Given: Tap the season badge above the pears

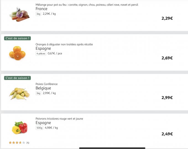Looking at the screenshot, I should pyautogui.click(x=17, y=78).
